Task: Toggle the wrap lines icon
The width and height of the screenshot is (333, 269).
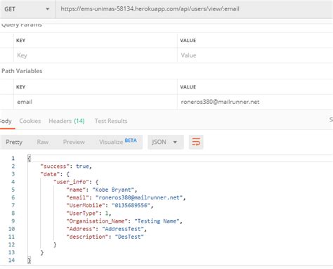Action: (196, 142)
